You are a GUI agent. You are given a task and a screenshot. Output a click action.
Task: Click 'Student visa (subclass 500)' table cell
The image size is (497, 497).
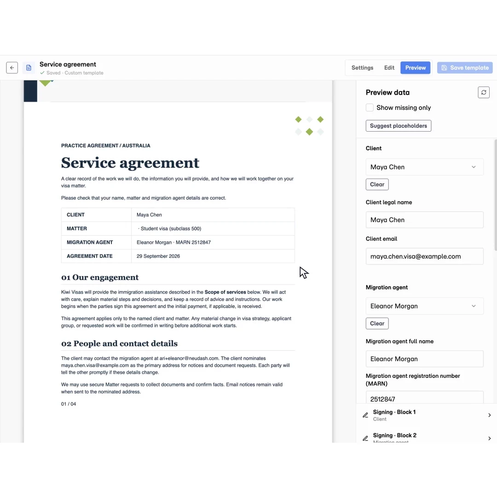point(213,229)
